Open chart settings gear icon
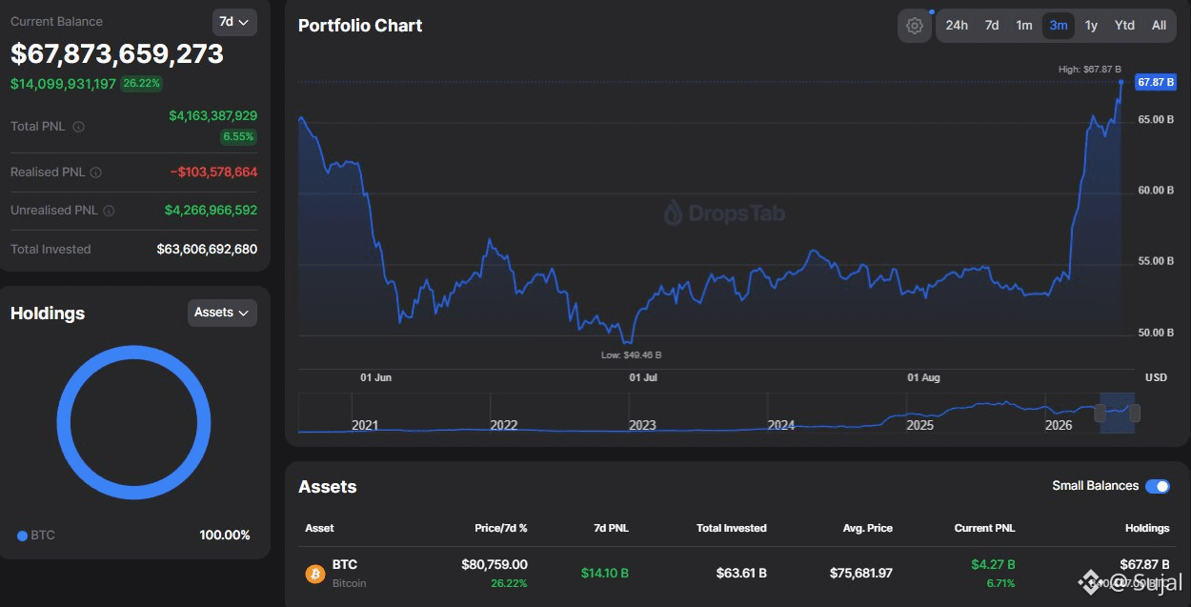Viewport: 1191px width, 607px height. click(915, 26)
